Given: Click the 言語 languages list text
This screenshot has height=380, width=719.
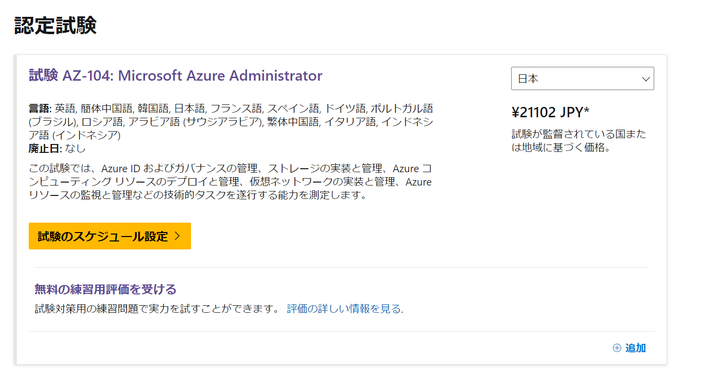Looking at the screenshot, I should pos(231,122).
